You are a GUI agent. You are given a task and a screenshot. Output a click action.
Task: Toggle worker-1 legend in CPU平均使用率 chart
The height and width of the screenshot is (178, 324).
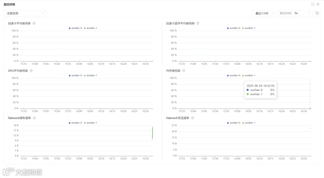(91, 76)
